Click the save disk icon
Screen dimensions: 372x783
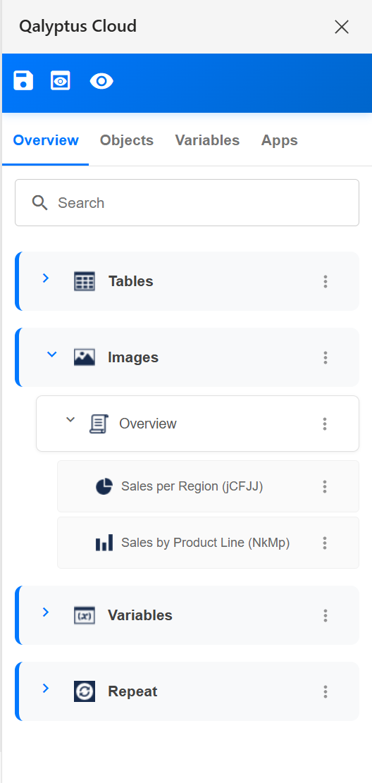click(x=23, y=80)
